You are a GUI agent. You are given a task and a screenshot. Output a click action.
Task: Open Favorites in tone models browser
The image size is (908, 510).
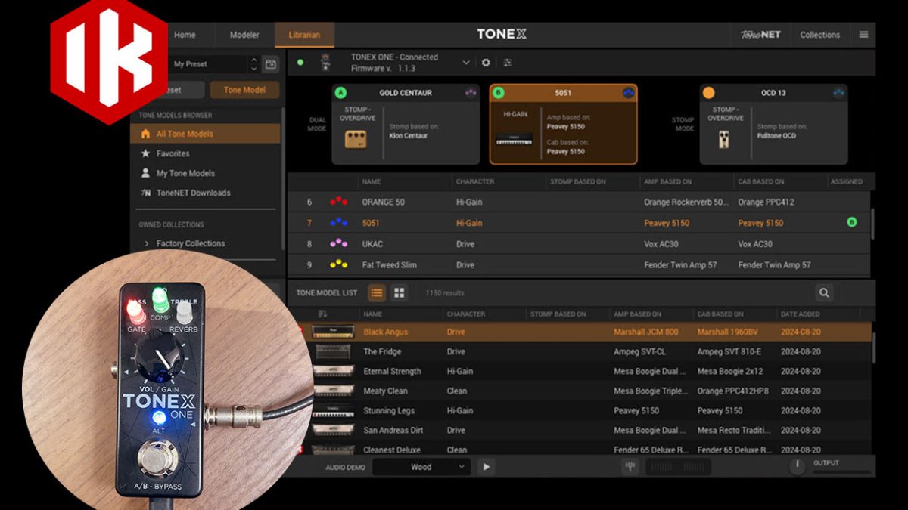206,153
